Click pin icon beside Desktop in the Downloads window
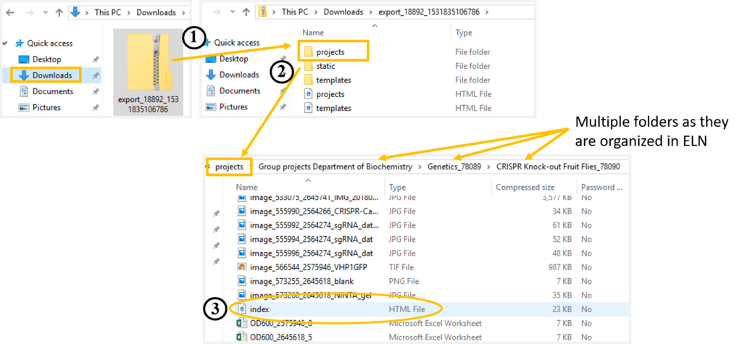The height and width of the screenshot is (344, 742). tap(96, 59)
